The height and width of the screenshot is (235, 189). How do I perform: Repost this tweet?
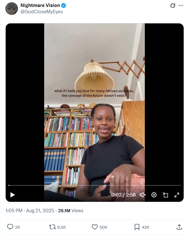coord(57,227)
